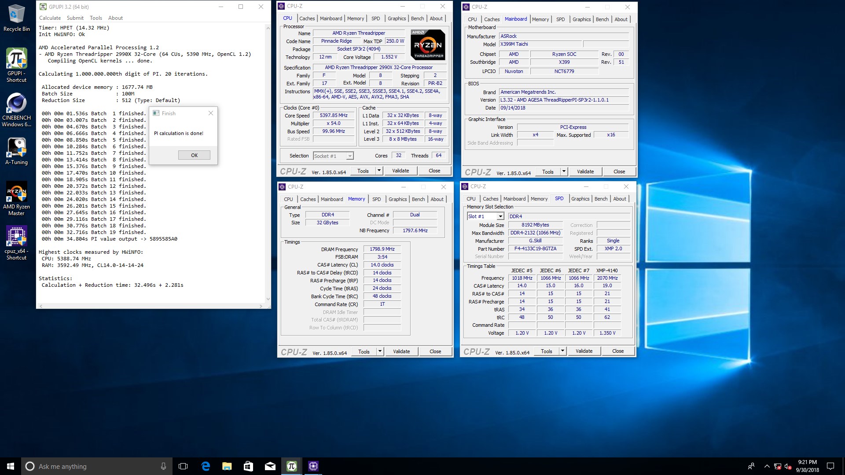
Task: Select the Graphics tab in the Mainboard window
Action: [581, 19]
